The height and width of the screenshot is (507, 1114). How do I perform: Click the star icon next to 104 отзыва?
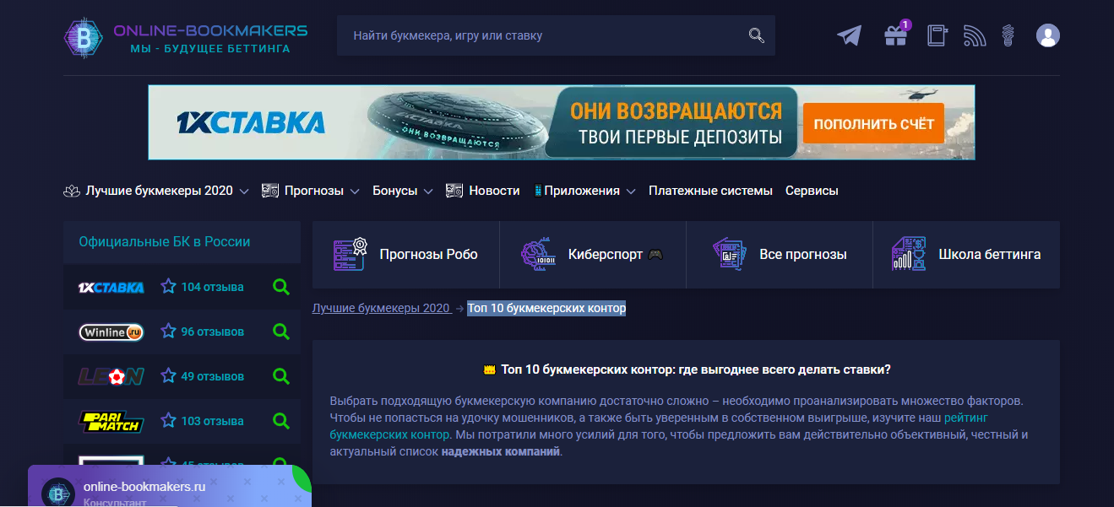click(169, 286)
